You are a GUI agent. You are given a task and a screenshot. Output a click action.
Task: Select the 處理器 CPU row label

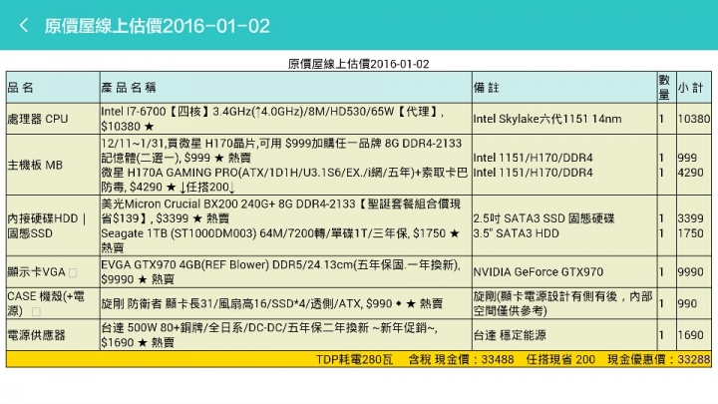point(38,119)
